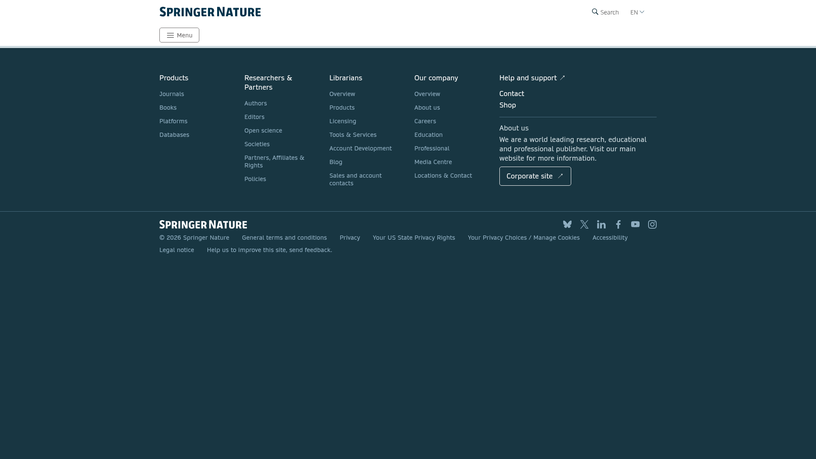
Task: Open the Search icon
Action: pos(605,12)
